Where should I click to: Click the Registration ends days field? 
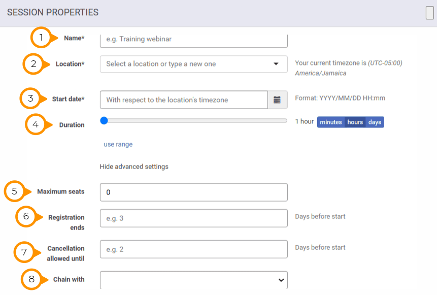(x=194, y=218)
